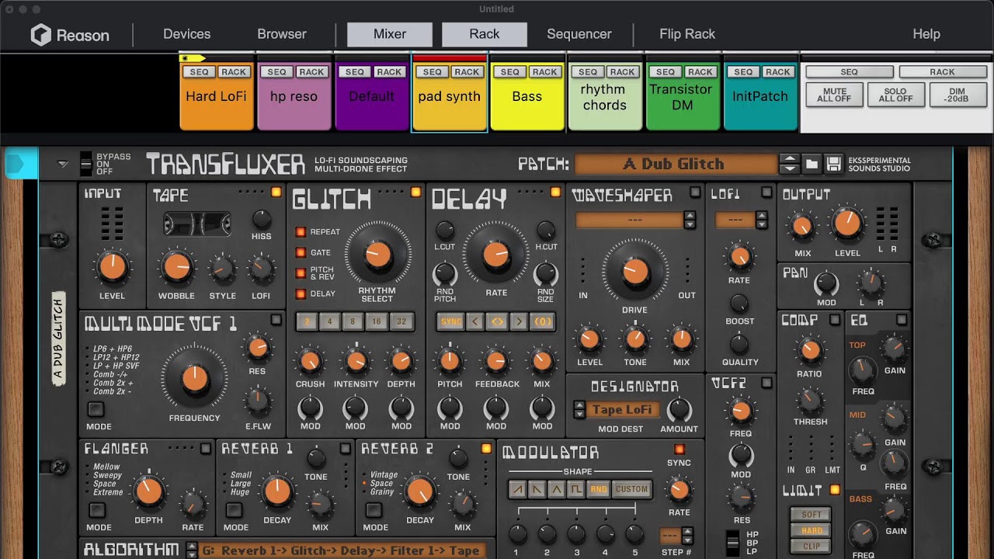The height and width of the screenshot is (559, 994).
Task: Click the Reverb 1 MODE button
Action: point(234,511)
